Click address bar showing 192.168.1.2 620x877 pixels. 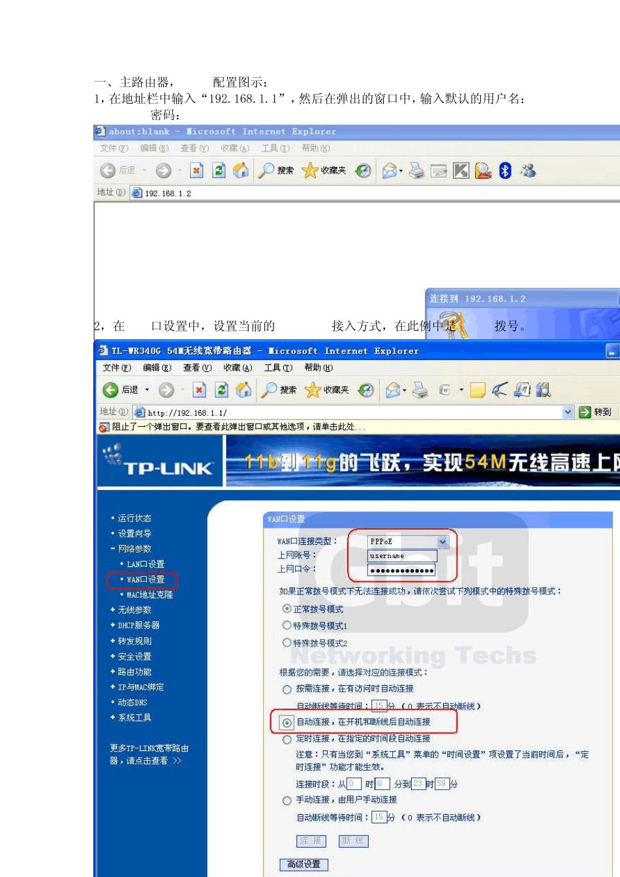pyautogui.click(x=375, y=193)
